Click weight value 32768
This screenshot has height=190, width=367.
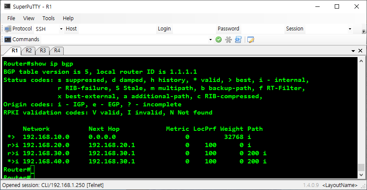pos(234,137)
